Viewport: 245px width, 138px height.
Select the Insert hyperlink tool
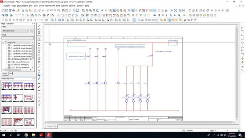[x=39, y=79]
